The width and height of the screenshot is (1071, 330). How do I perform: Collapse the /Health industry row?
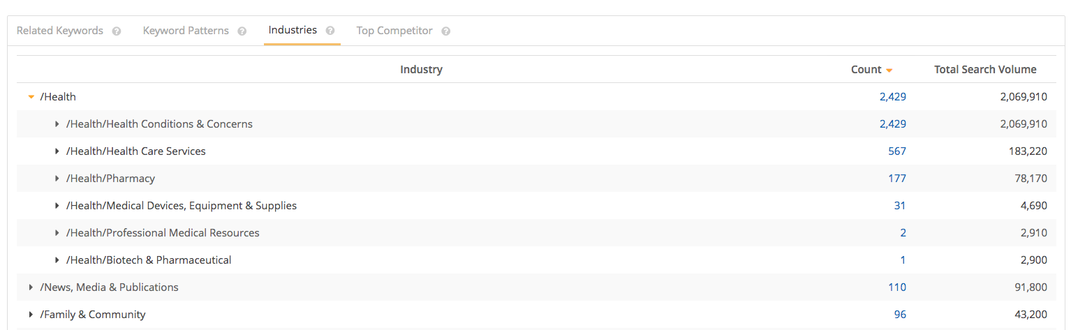pyautogui.click(x=31, y=97)
